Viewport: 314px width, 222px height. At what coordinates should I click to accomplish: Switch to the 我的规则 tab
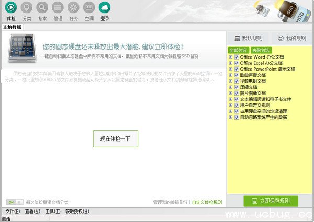pos(291,38)
